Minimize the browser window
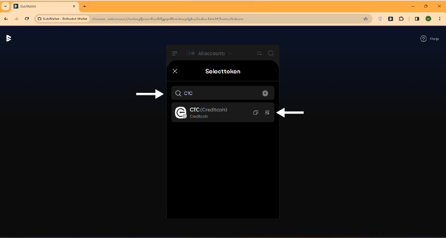 point(413,6)
